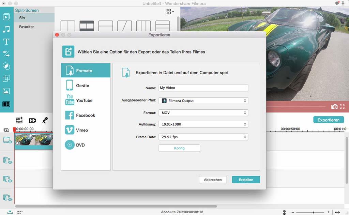Viewport: 349px width, 215px height.
Task: Select the Geräte export tab
Action: point(86,86)
